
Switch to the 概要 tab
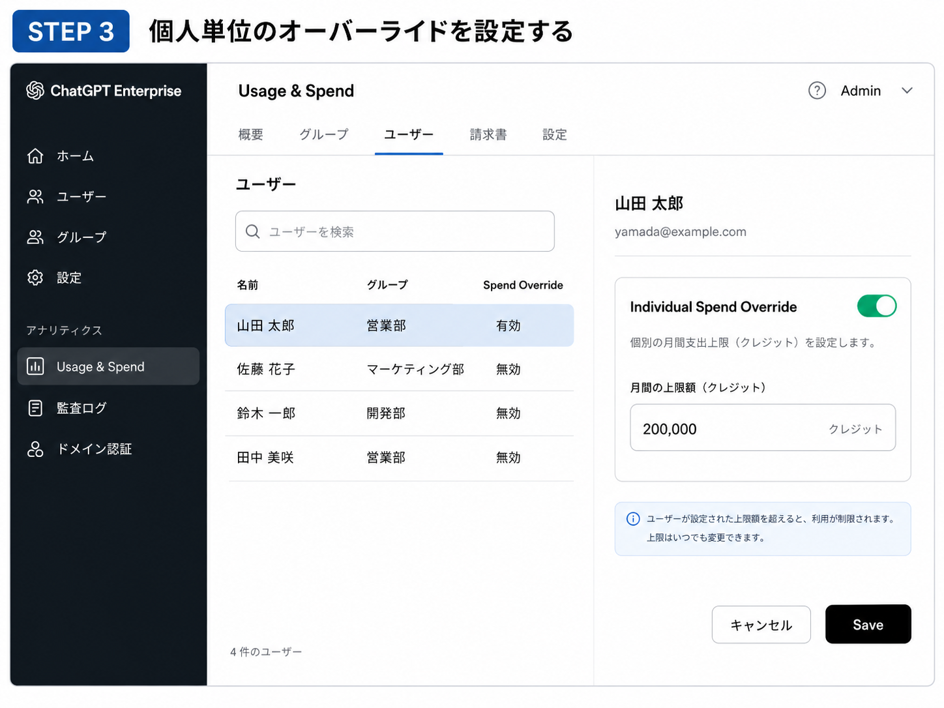(251, 134)
